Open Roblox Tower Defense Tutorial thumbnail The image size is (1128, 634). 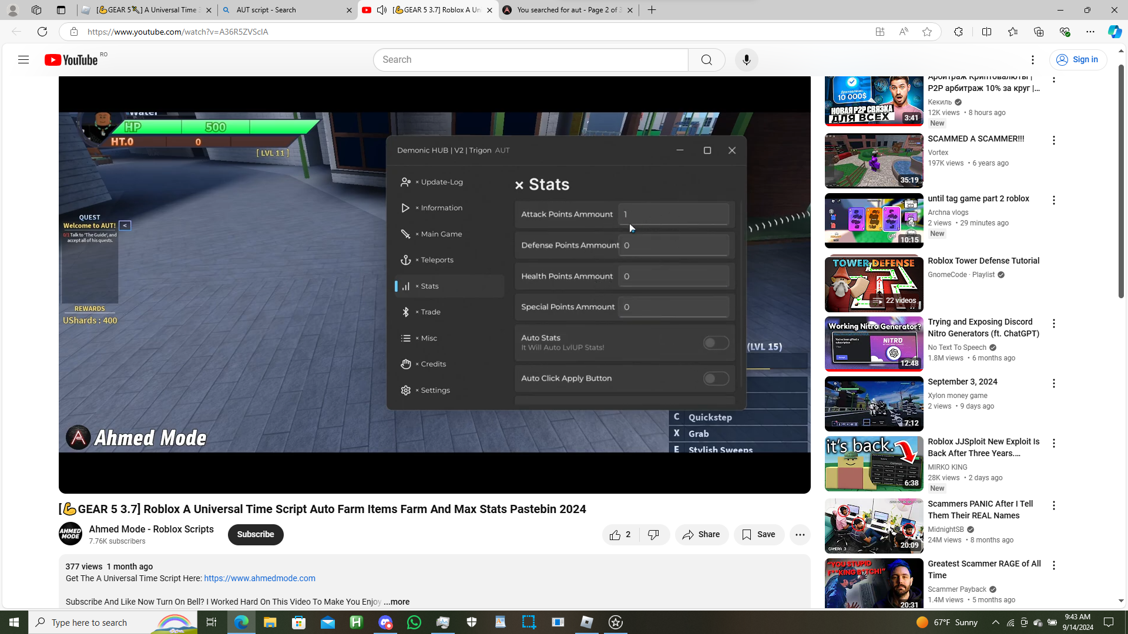[x=874, y=284]
